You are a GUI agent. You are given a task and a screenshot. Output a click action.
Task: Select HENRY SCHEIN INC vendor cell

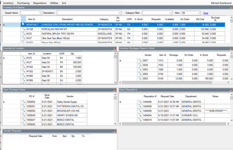tap(72, 115)
